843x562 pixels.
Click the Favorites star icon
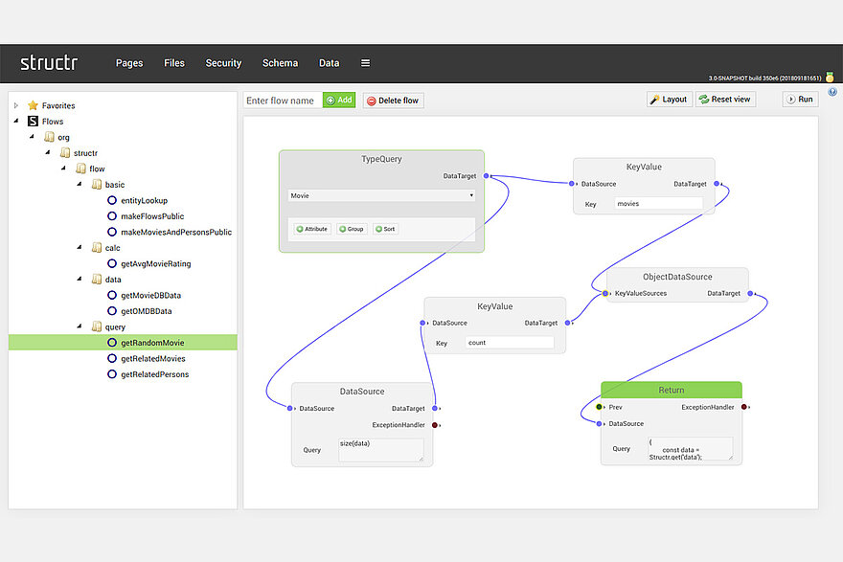(x=34, y=105)
